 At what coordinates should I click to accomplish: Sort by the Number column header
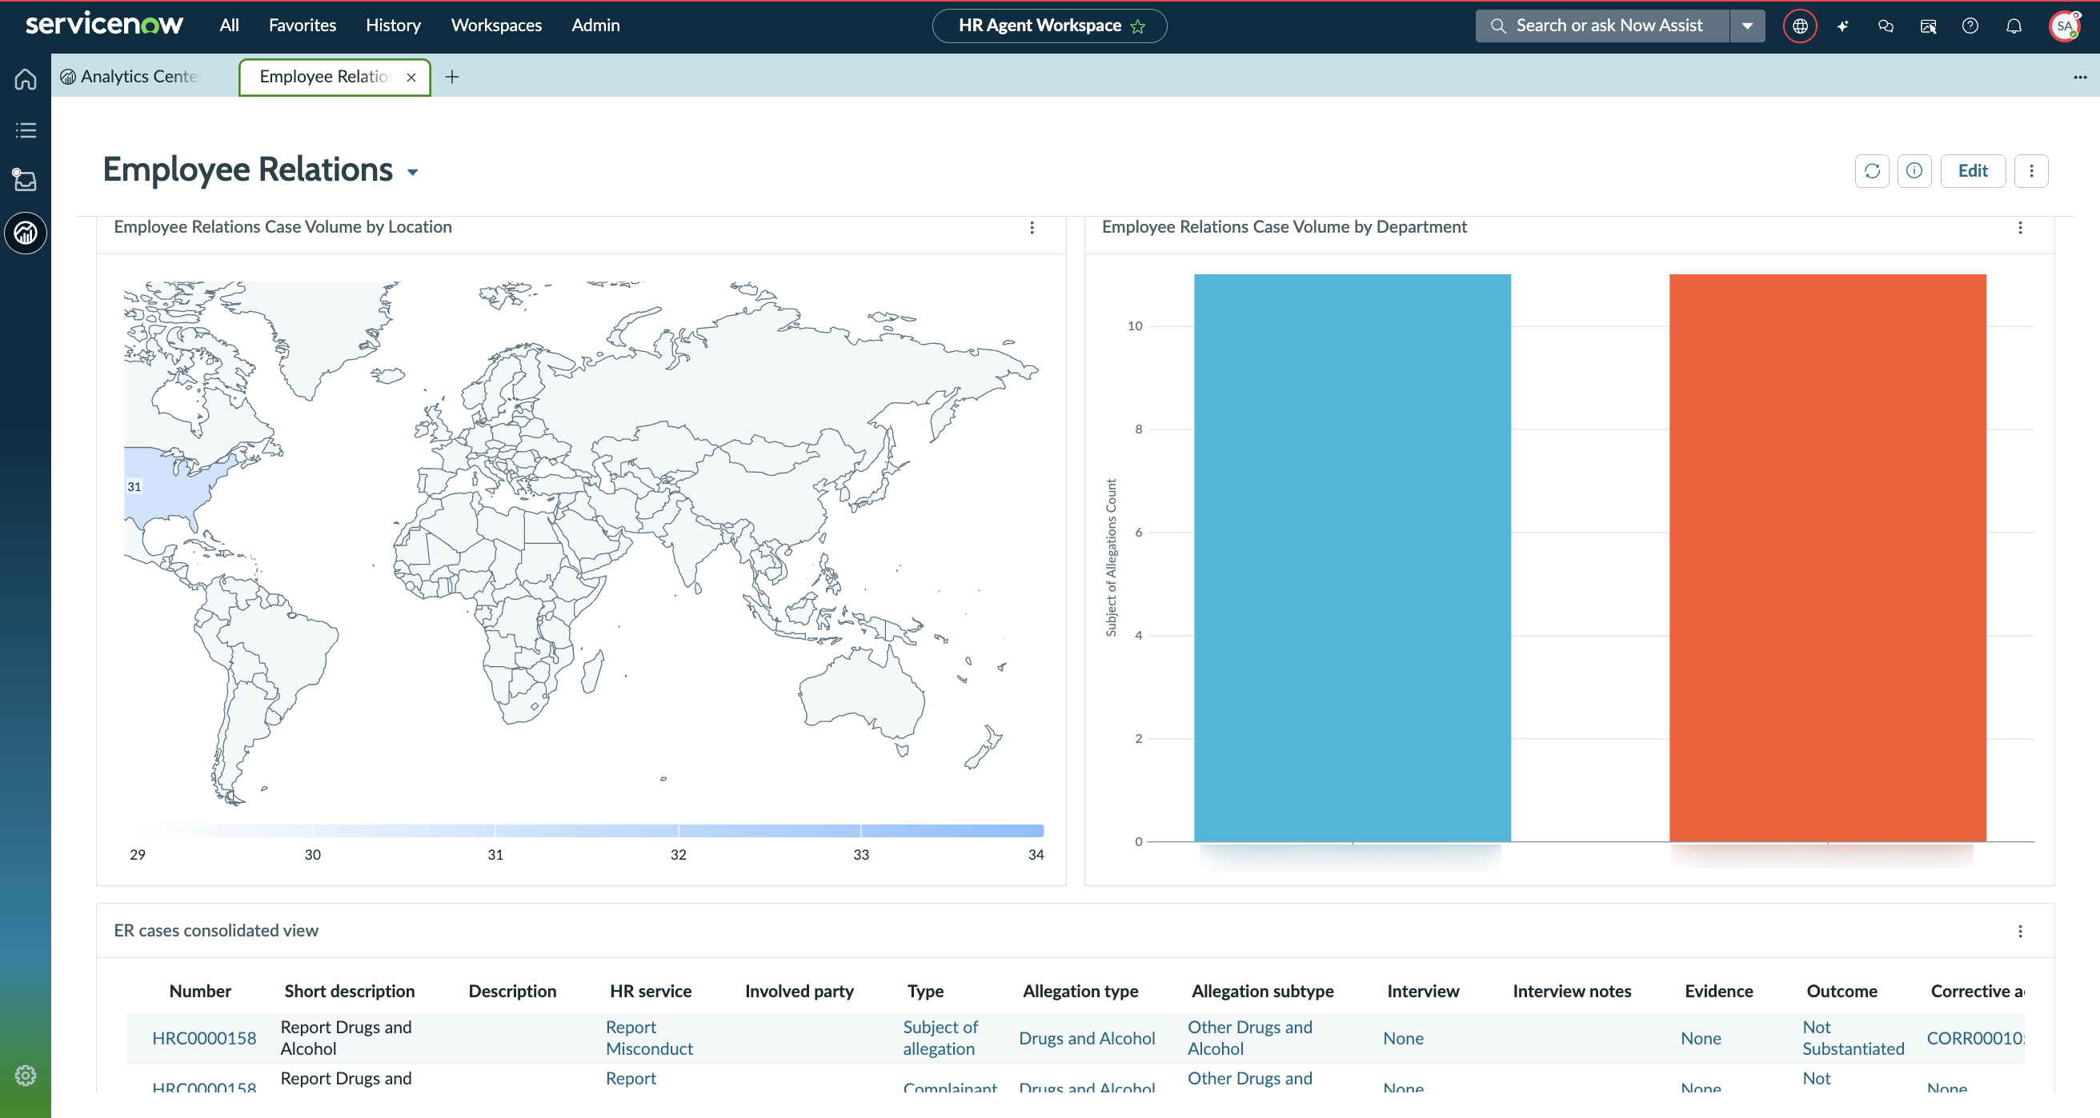click(200, 991)
